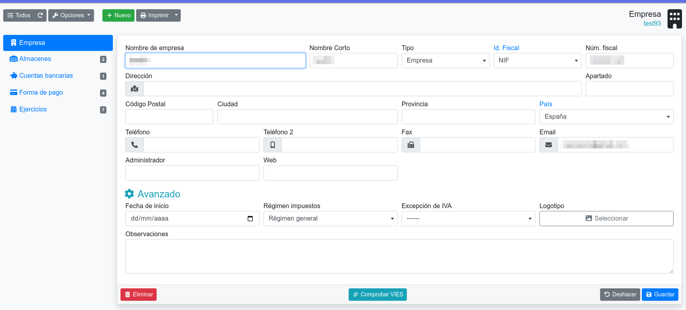Click the Avanzado gear icon
The image size is (686, 310).
coord(129,194)
